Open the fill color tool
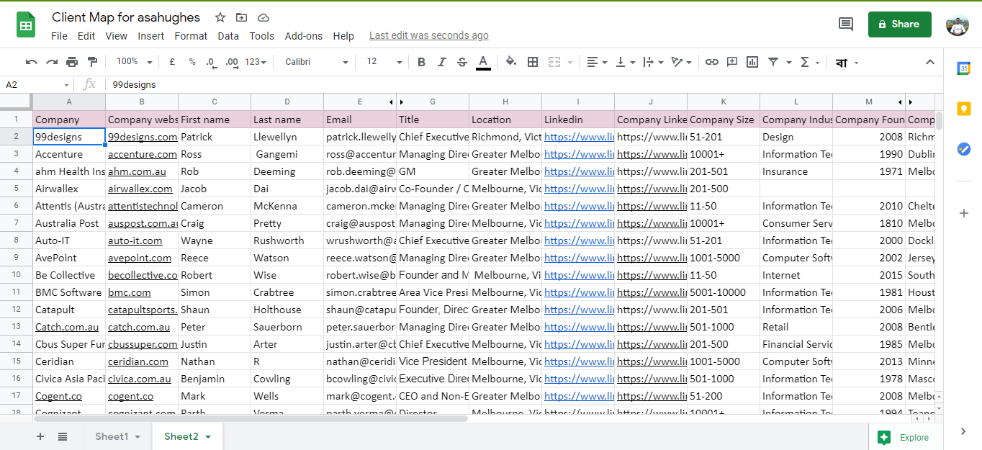This screenshot has width=982, height=450. click(x=510, y=62)
